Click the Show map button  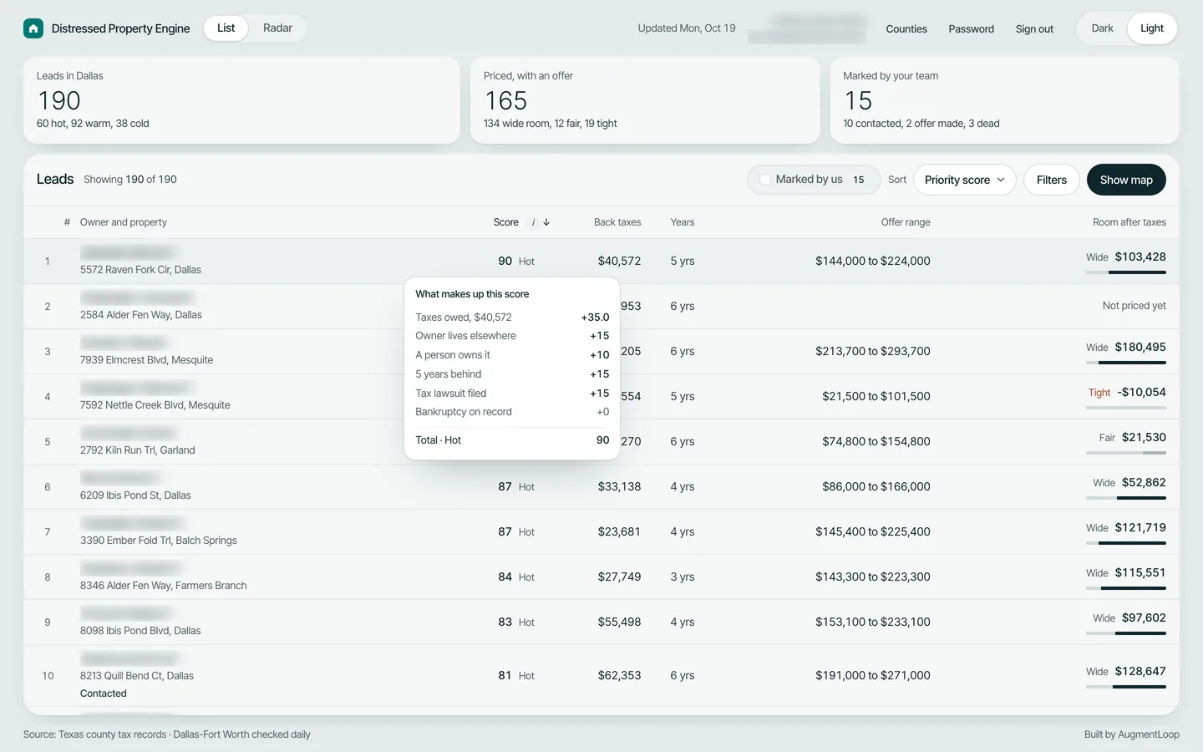point(1126,180)
